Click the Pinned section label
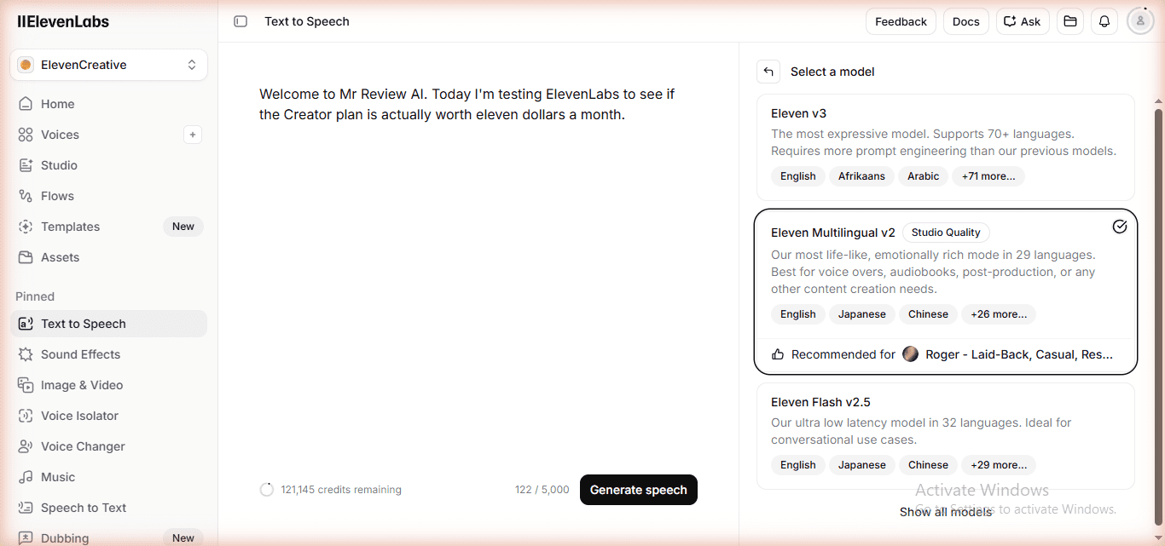 pos(35,296)
